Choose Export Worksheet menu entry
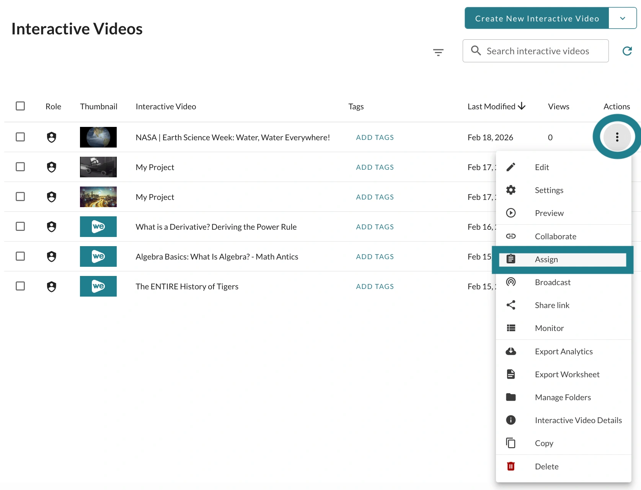Screen dimensions: 641x490 pyautogui.click(x=563, y=374)
